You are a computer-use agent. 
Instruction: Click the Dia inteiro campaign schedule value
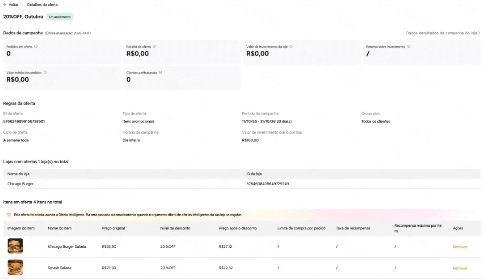point(131,140)
